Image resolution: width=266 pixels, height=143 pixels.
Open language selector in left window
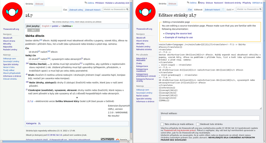pyautogui.click(x=89, y=3)
